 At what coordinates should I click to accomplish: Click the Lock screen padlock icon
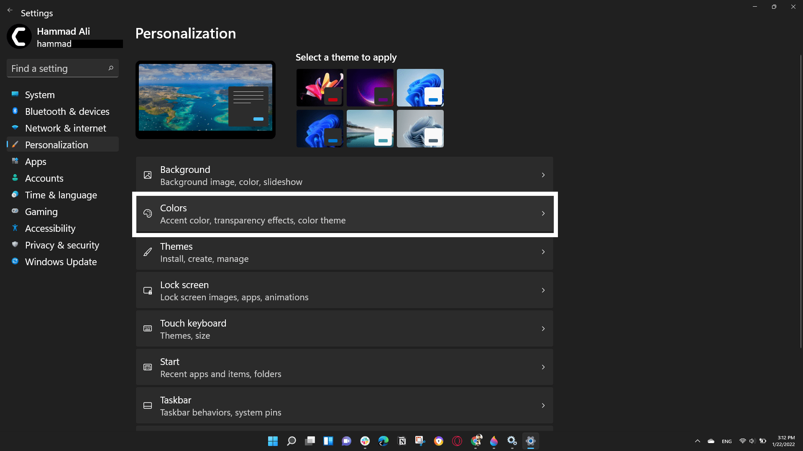click(148, 290)
